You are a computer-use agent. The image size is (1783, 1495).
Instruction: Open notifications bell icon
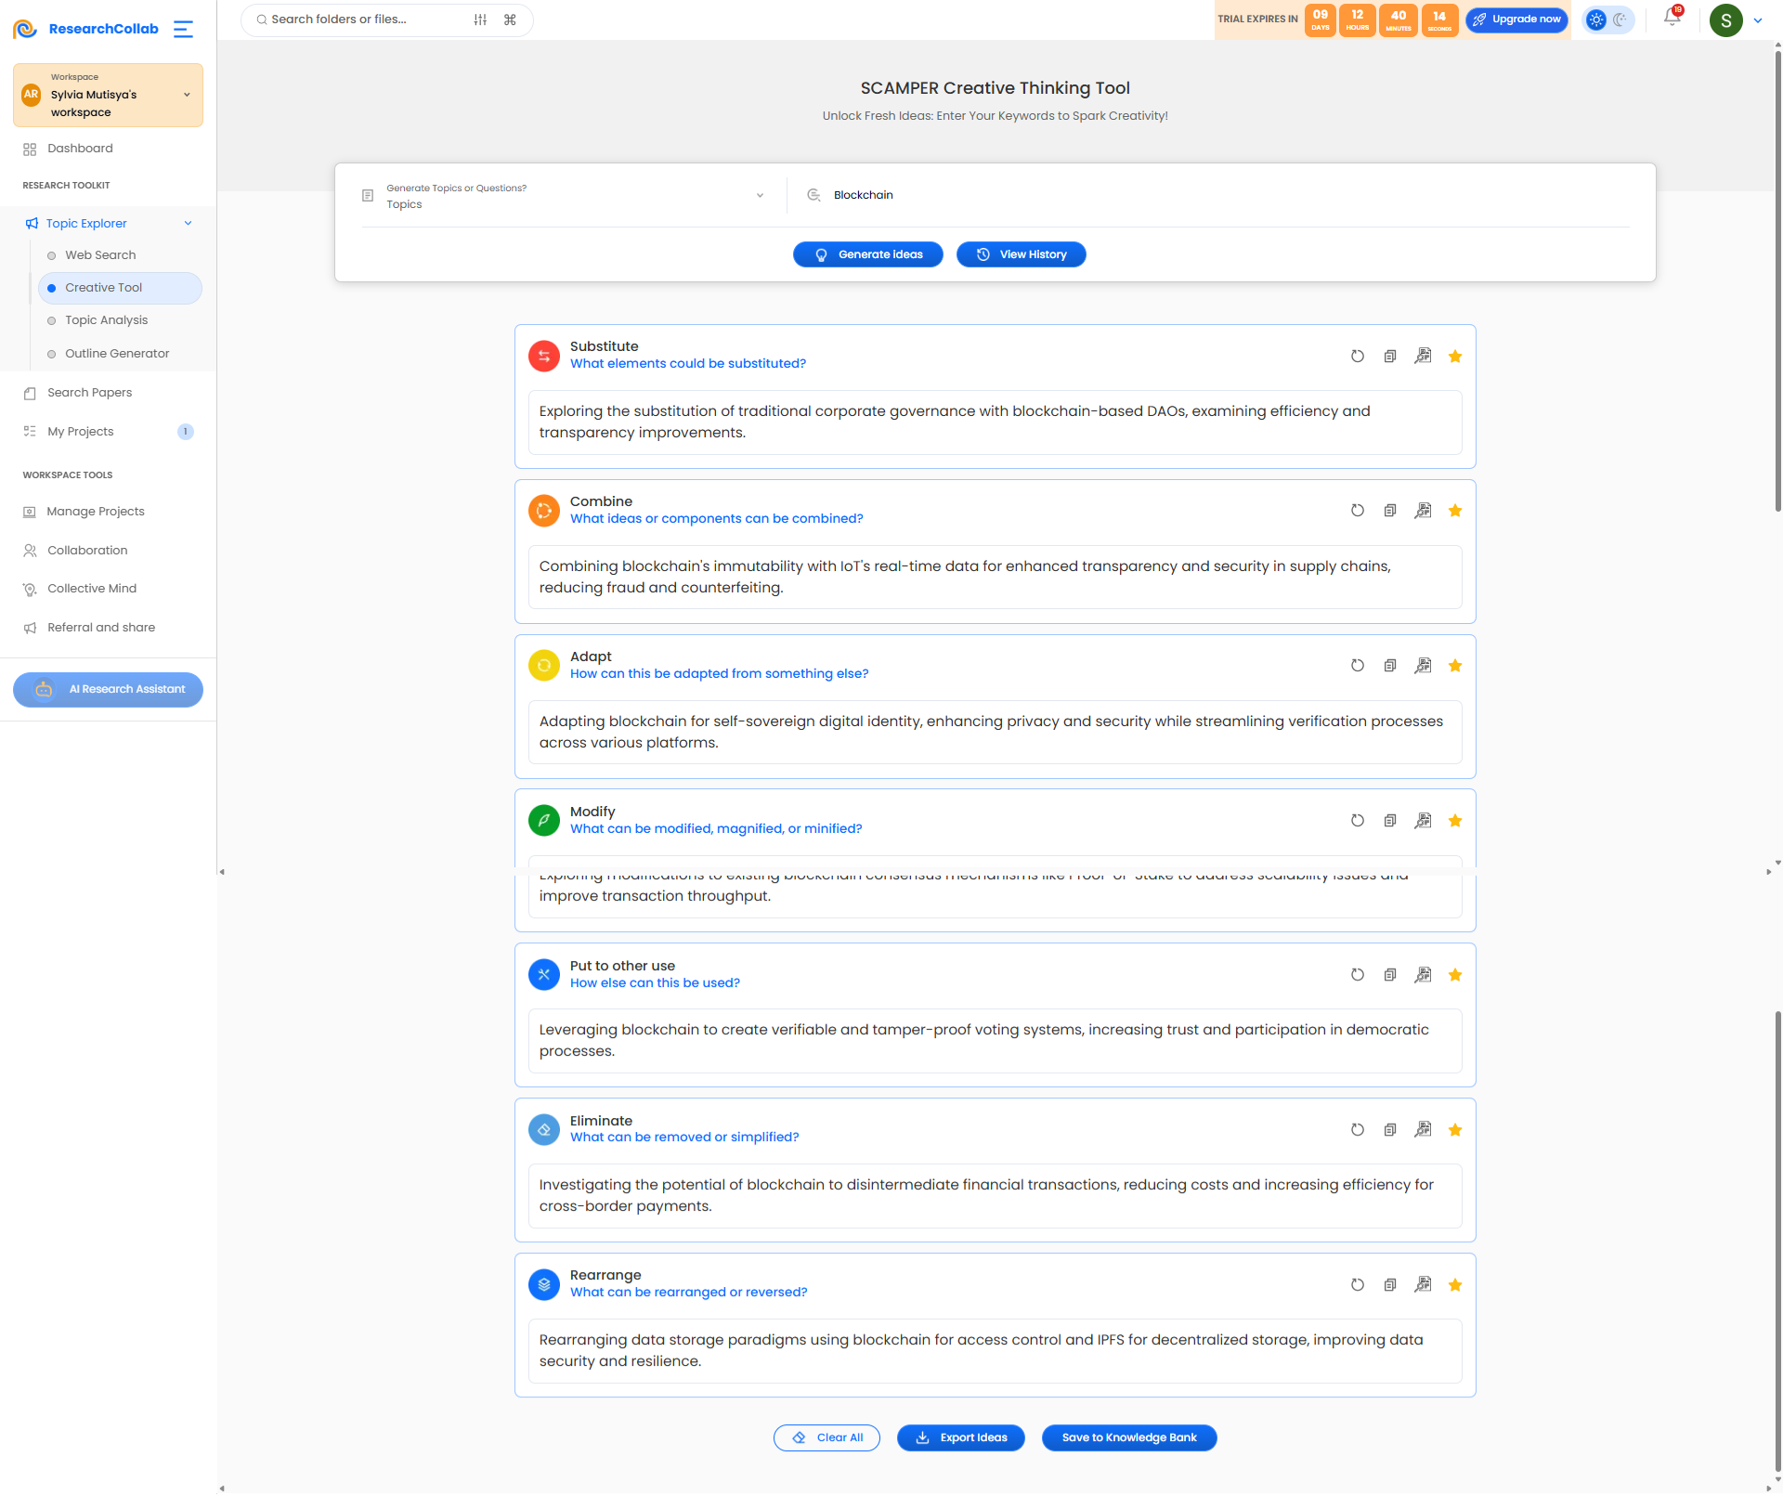(x=1672, y=19)
